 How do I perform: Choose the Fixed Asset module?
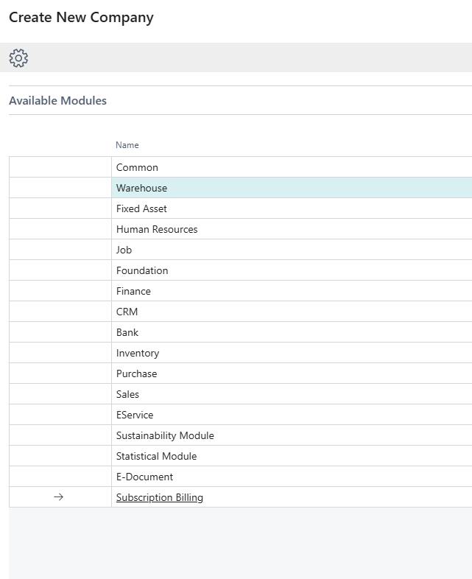click(x=141, y=208)
